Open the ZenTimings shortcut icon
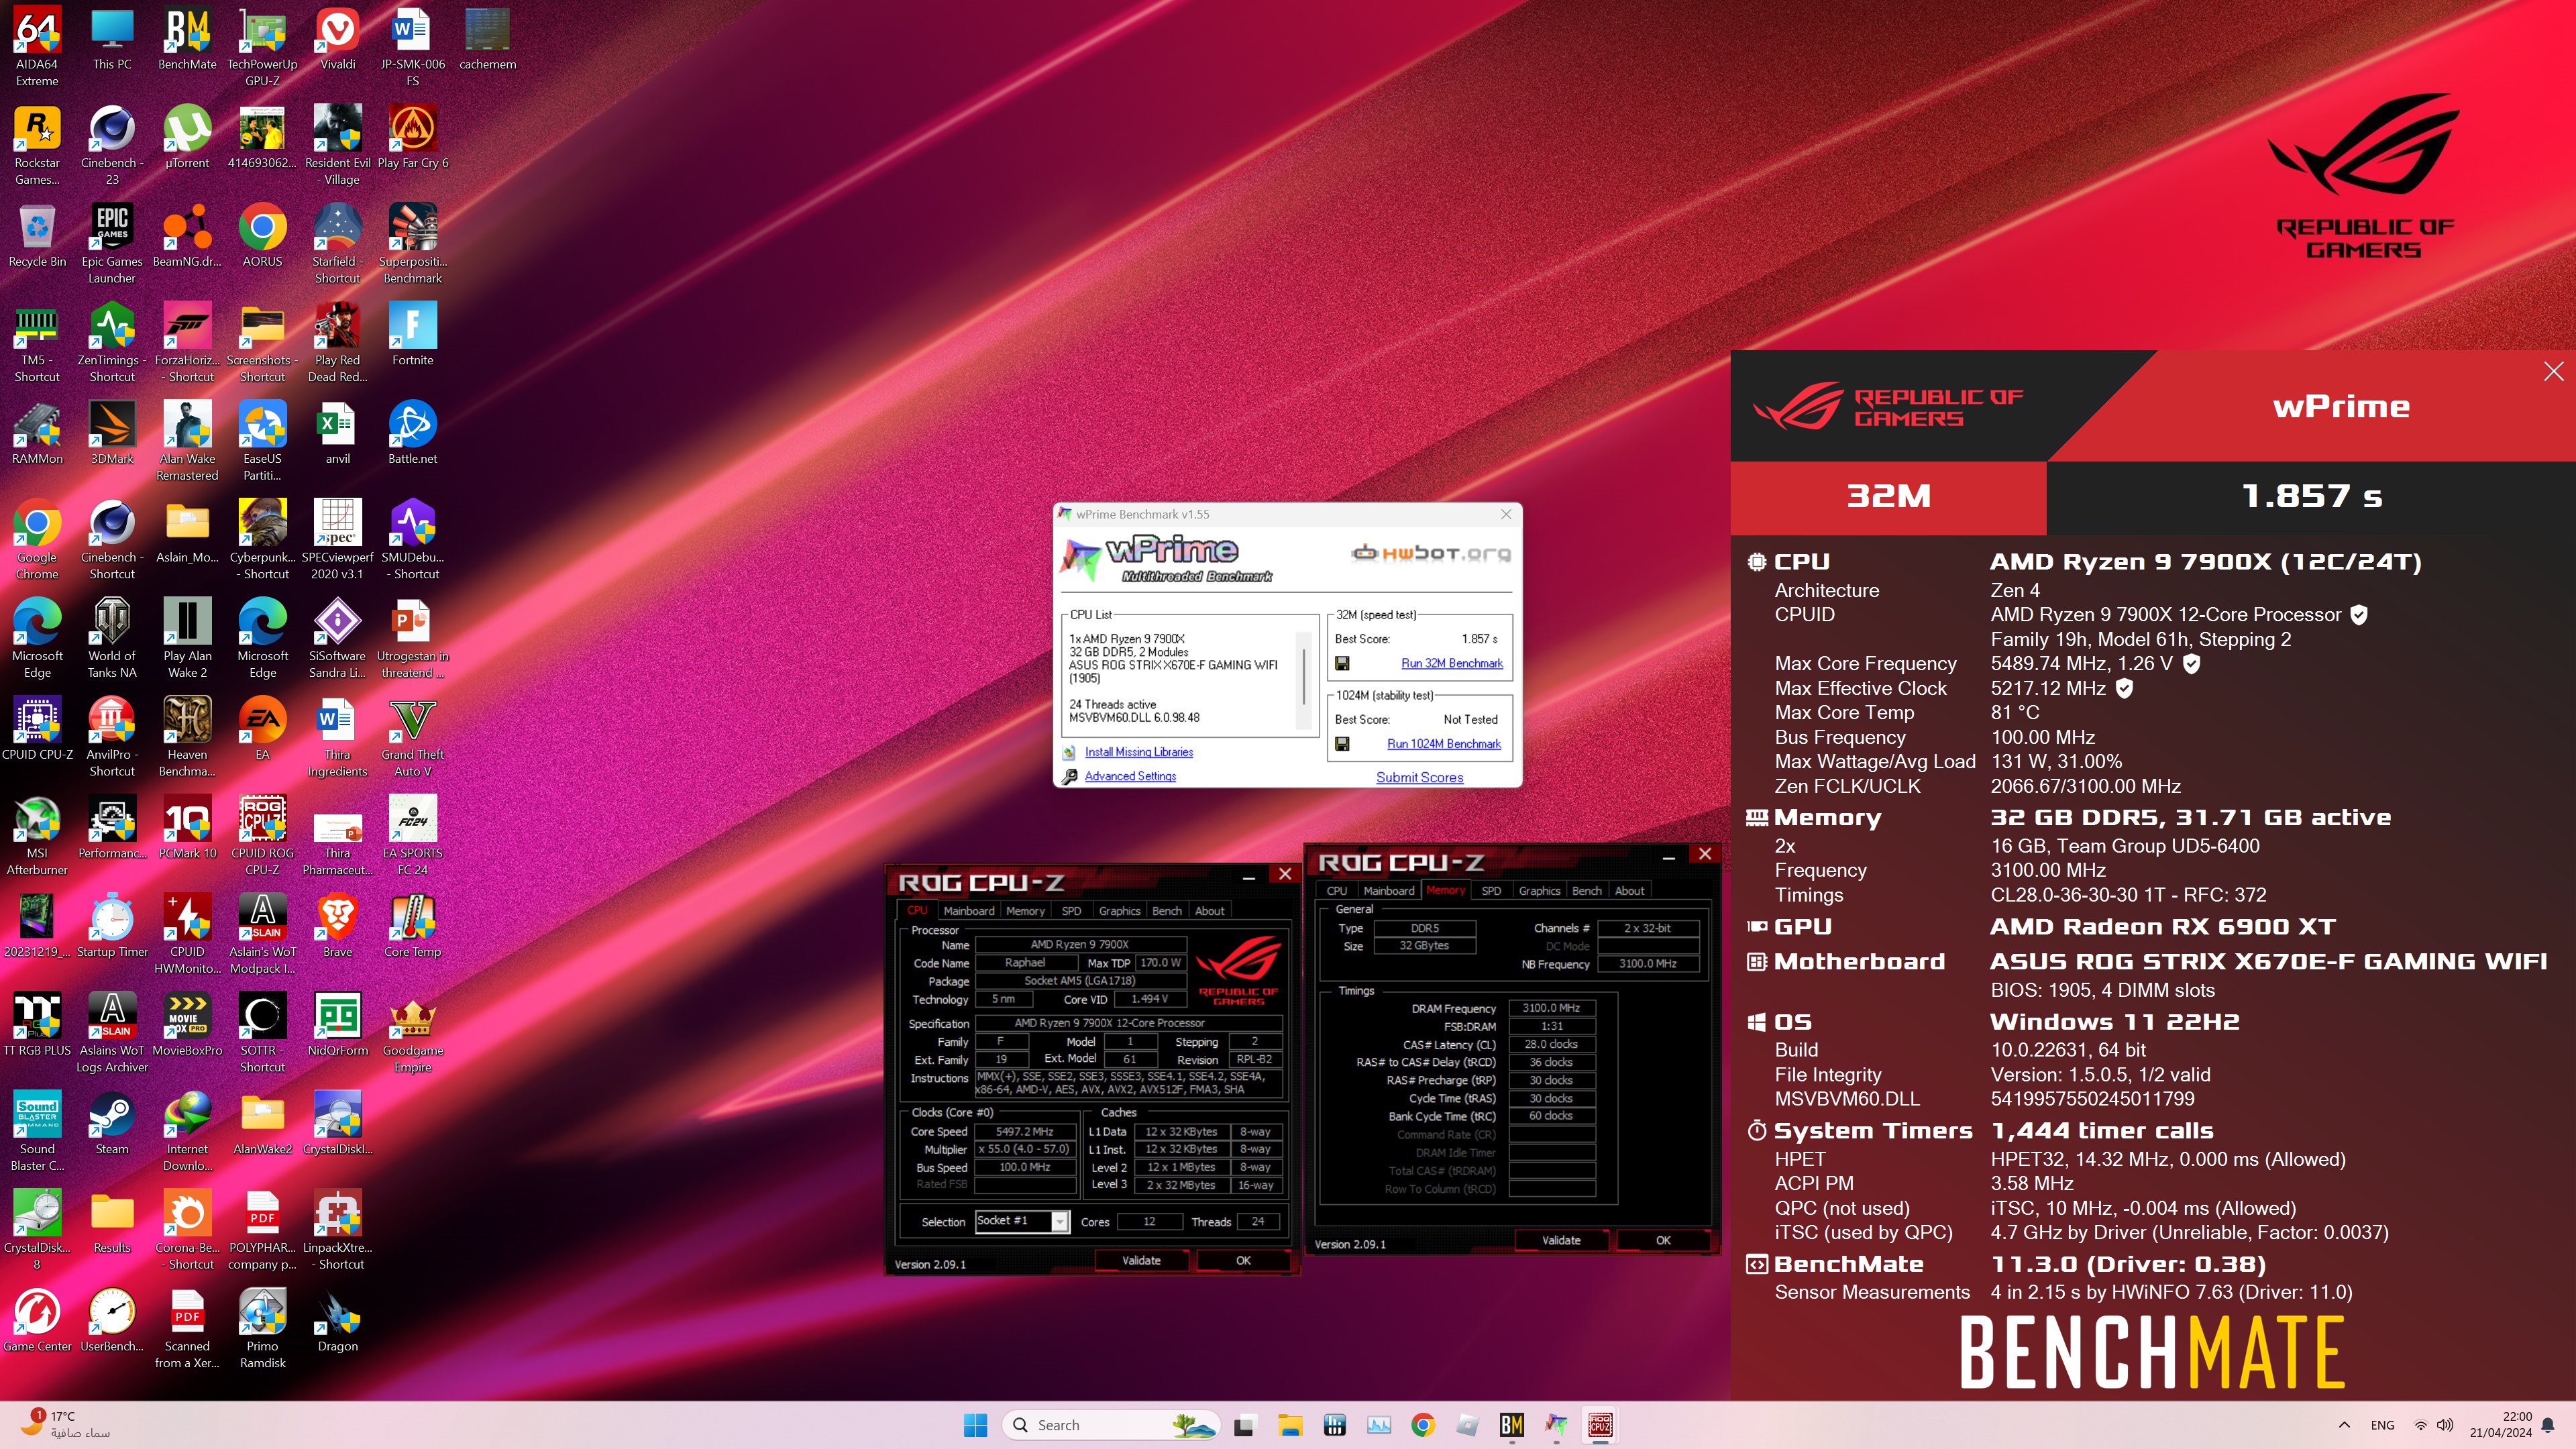The width and height of the screenshot is (2576, 1449). coord(112,342)
